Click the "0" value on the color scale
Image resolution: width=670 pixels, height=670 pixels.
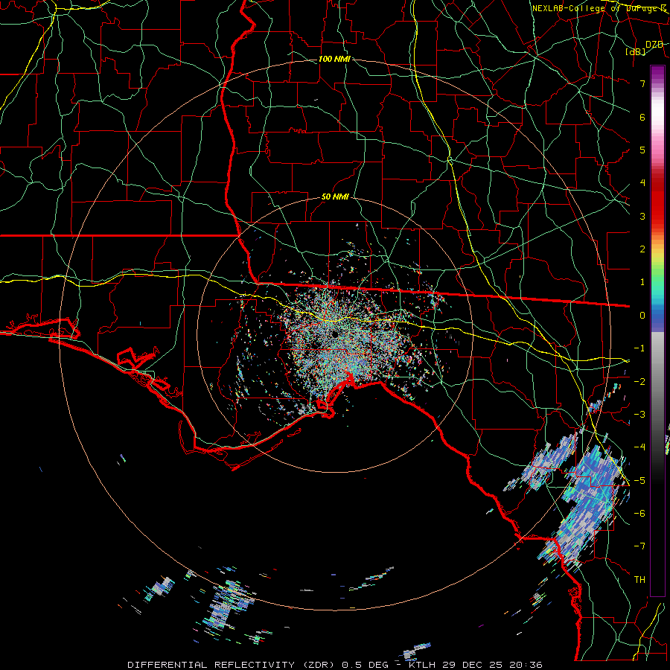pyautogui.click(x=642, y=316)
